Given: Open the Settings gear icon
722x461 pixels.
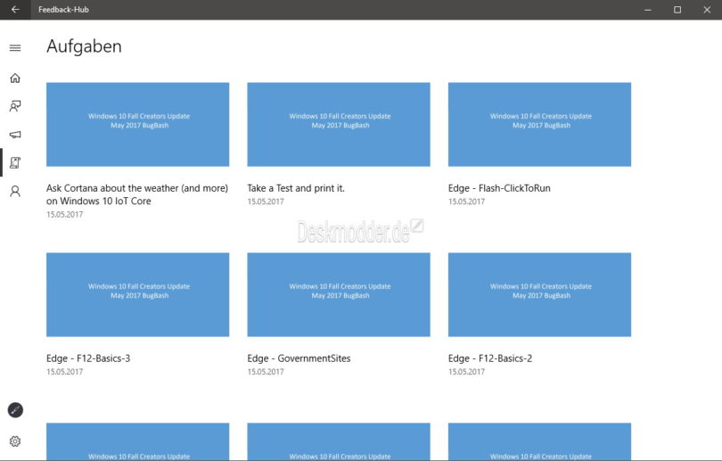Looking at the screenshot, I should (x=15, y=441).
